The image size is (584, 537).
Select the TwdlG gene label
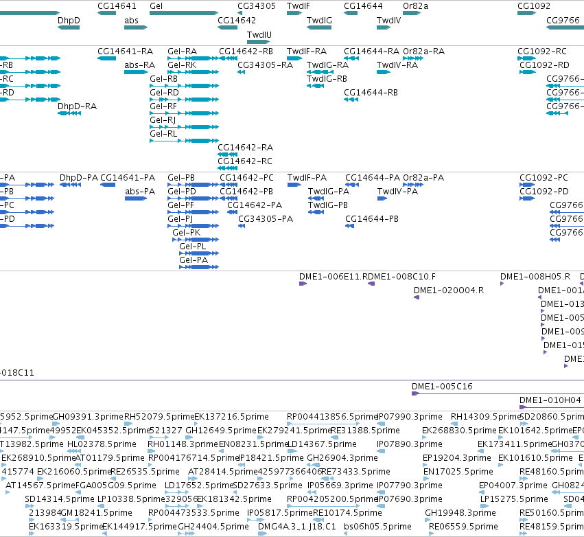[319, 20]
